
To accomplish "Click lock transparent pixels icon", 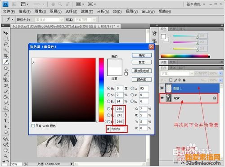I will pos(171,80).
